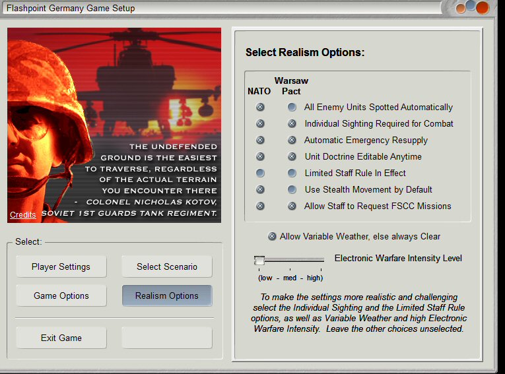This screenshot has height=374, width=505.
Task: Open Player Settings
Action: 61,266
